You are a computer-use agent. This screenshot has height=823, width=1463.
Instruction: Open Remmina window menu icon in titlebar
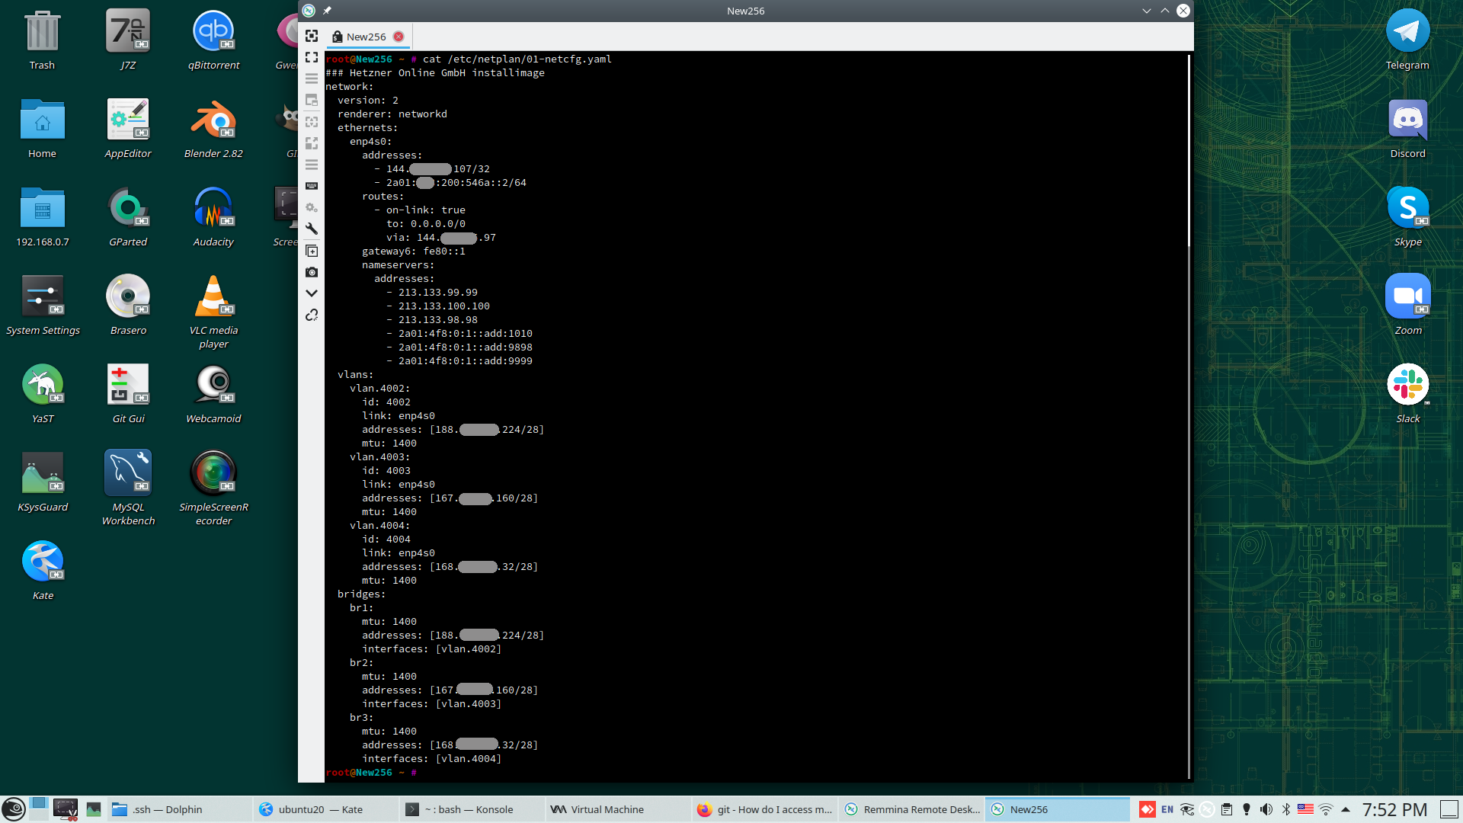[309, 11]
